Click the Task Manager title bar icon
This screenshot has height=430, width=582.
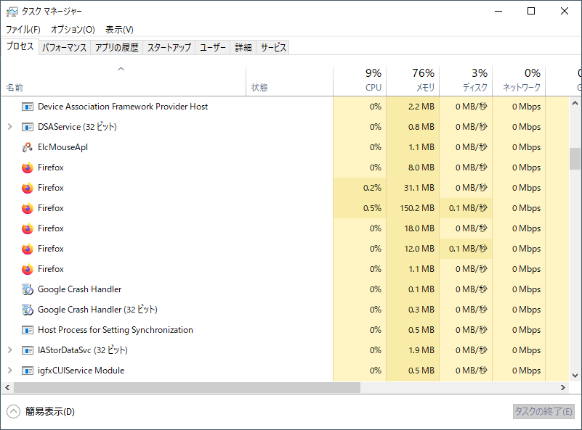coord(12,12)
